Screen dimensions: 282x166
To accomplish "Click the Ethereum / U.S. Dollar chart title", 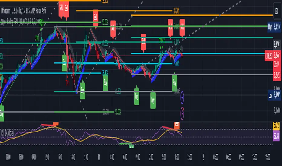I will tap(24, 11).
